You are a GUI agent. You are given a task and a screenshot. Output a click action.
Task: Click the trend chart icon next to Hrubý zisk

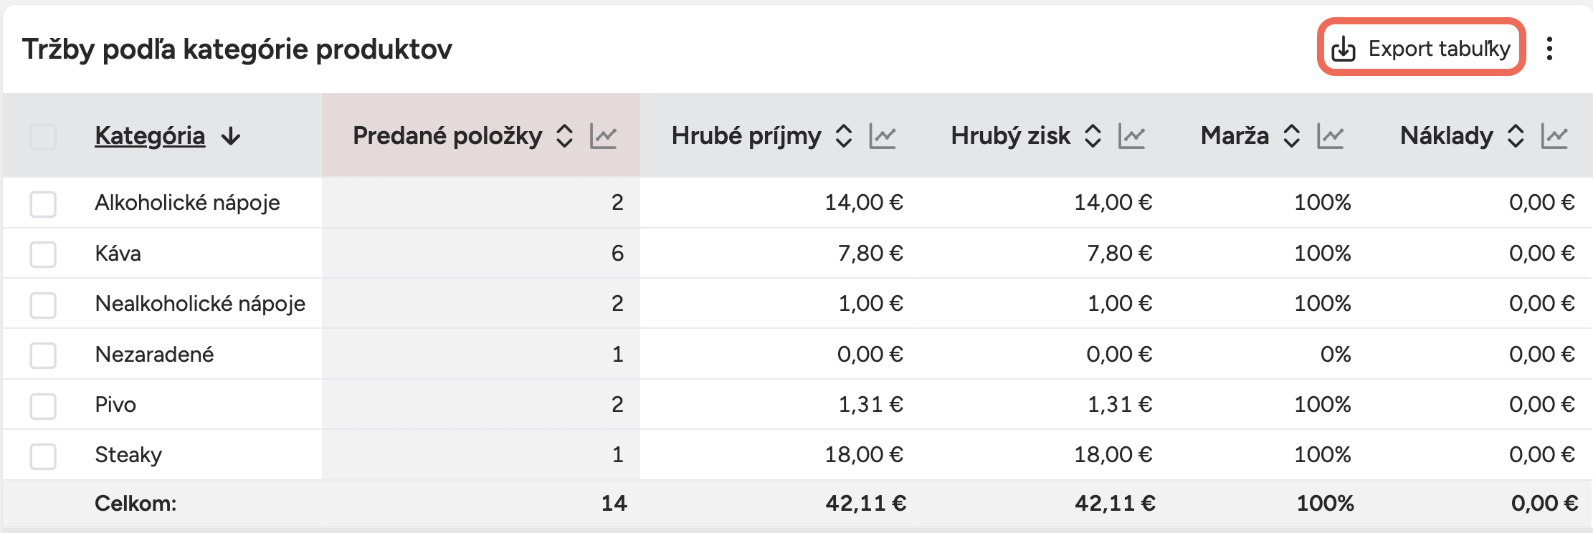[x=1132, y=135]
